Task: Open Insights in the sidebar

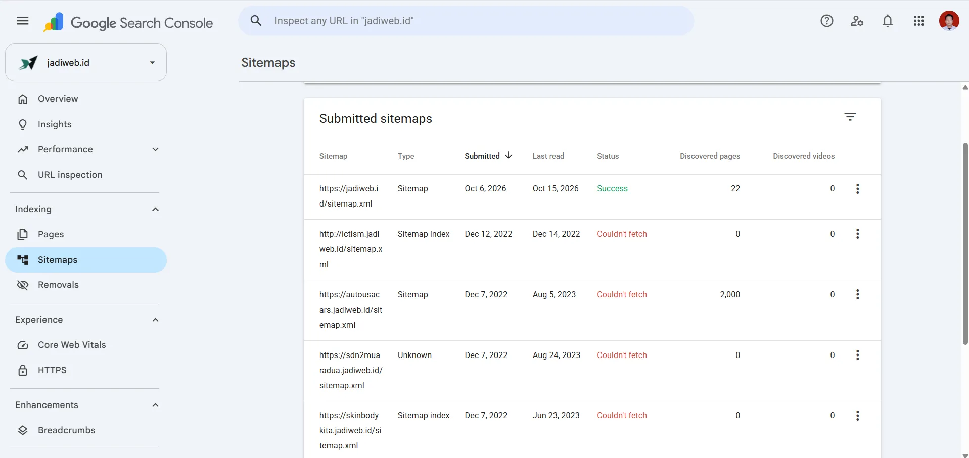Action: point(86,124)
